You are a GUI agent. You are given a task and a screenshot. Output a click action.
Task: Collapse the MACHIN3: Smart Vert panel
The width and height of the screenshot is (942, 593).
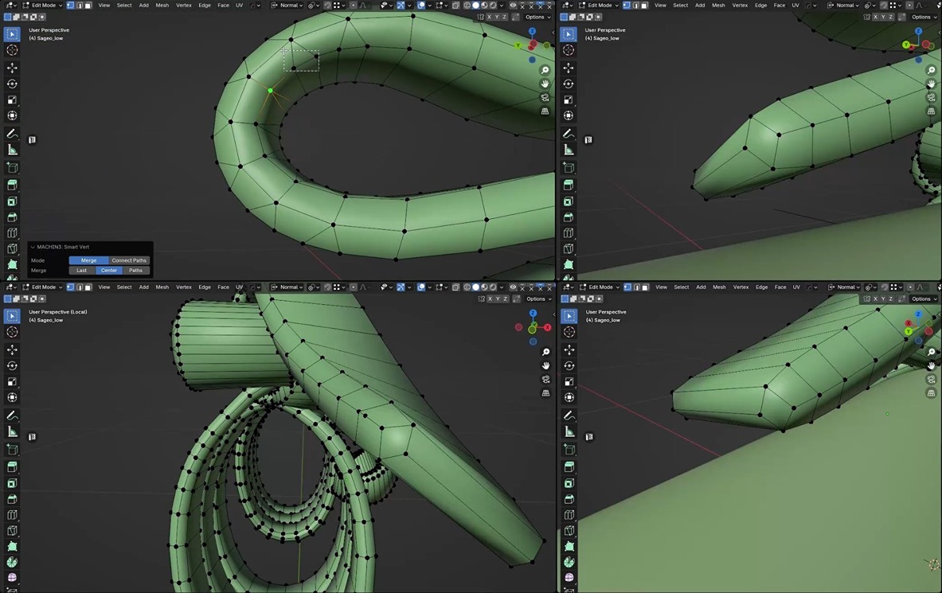click(x=33, y=247)
